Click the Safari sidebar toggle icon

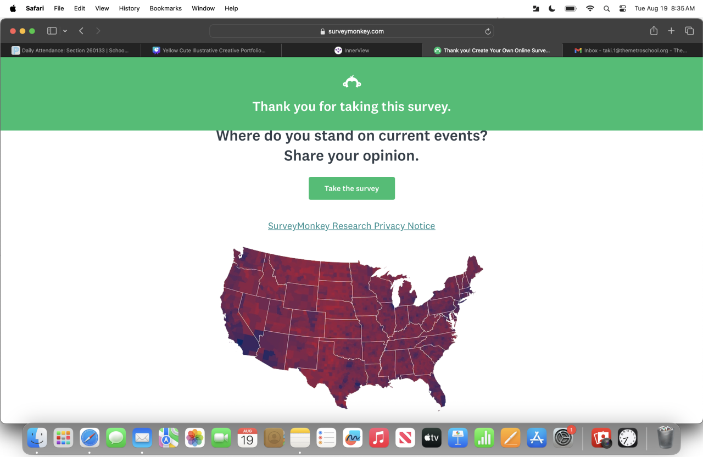[52, 31]
